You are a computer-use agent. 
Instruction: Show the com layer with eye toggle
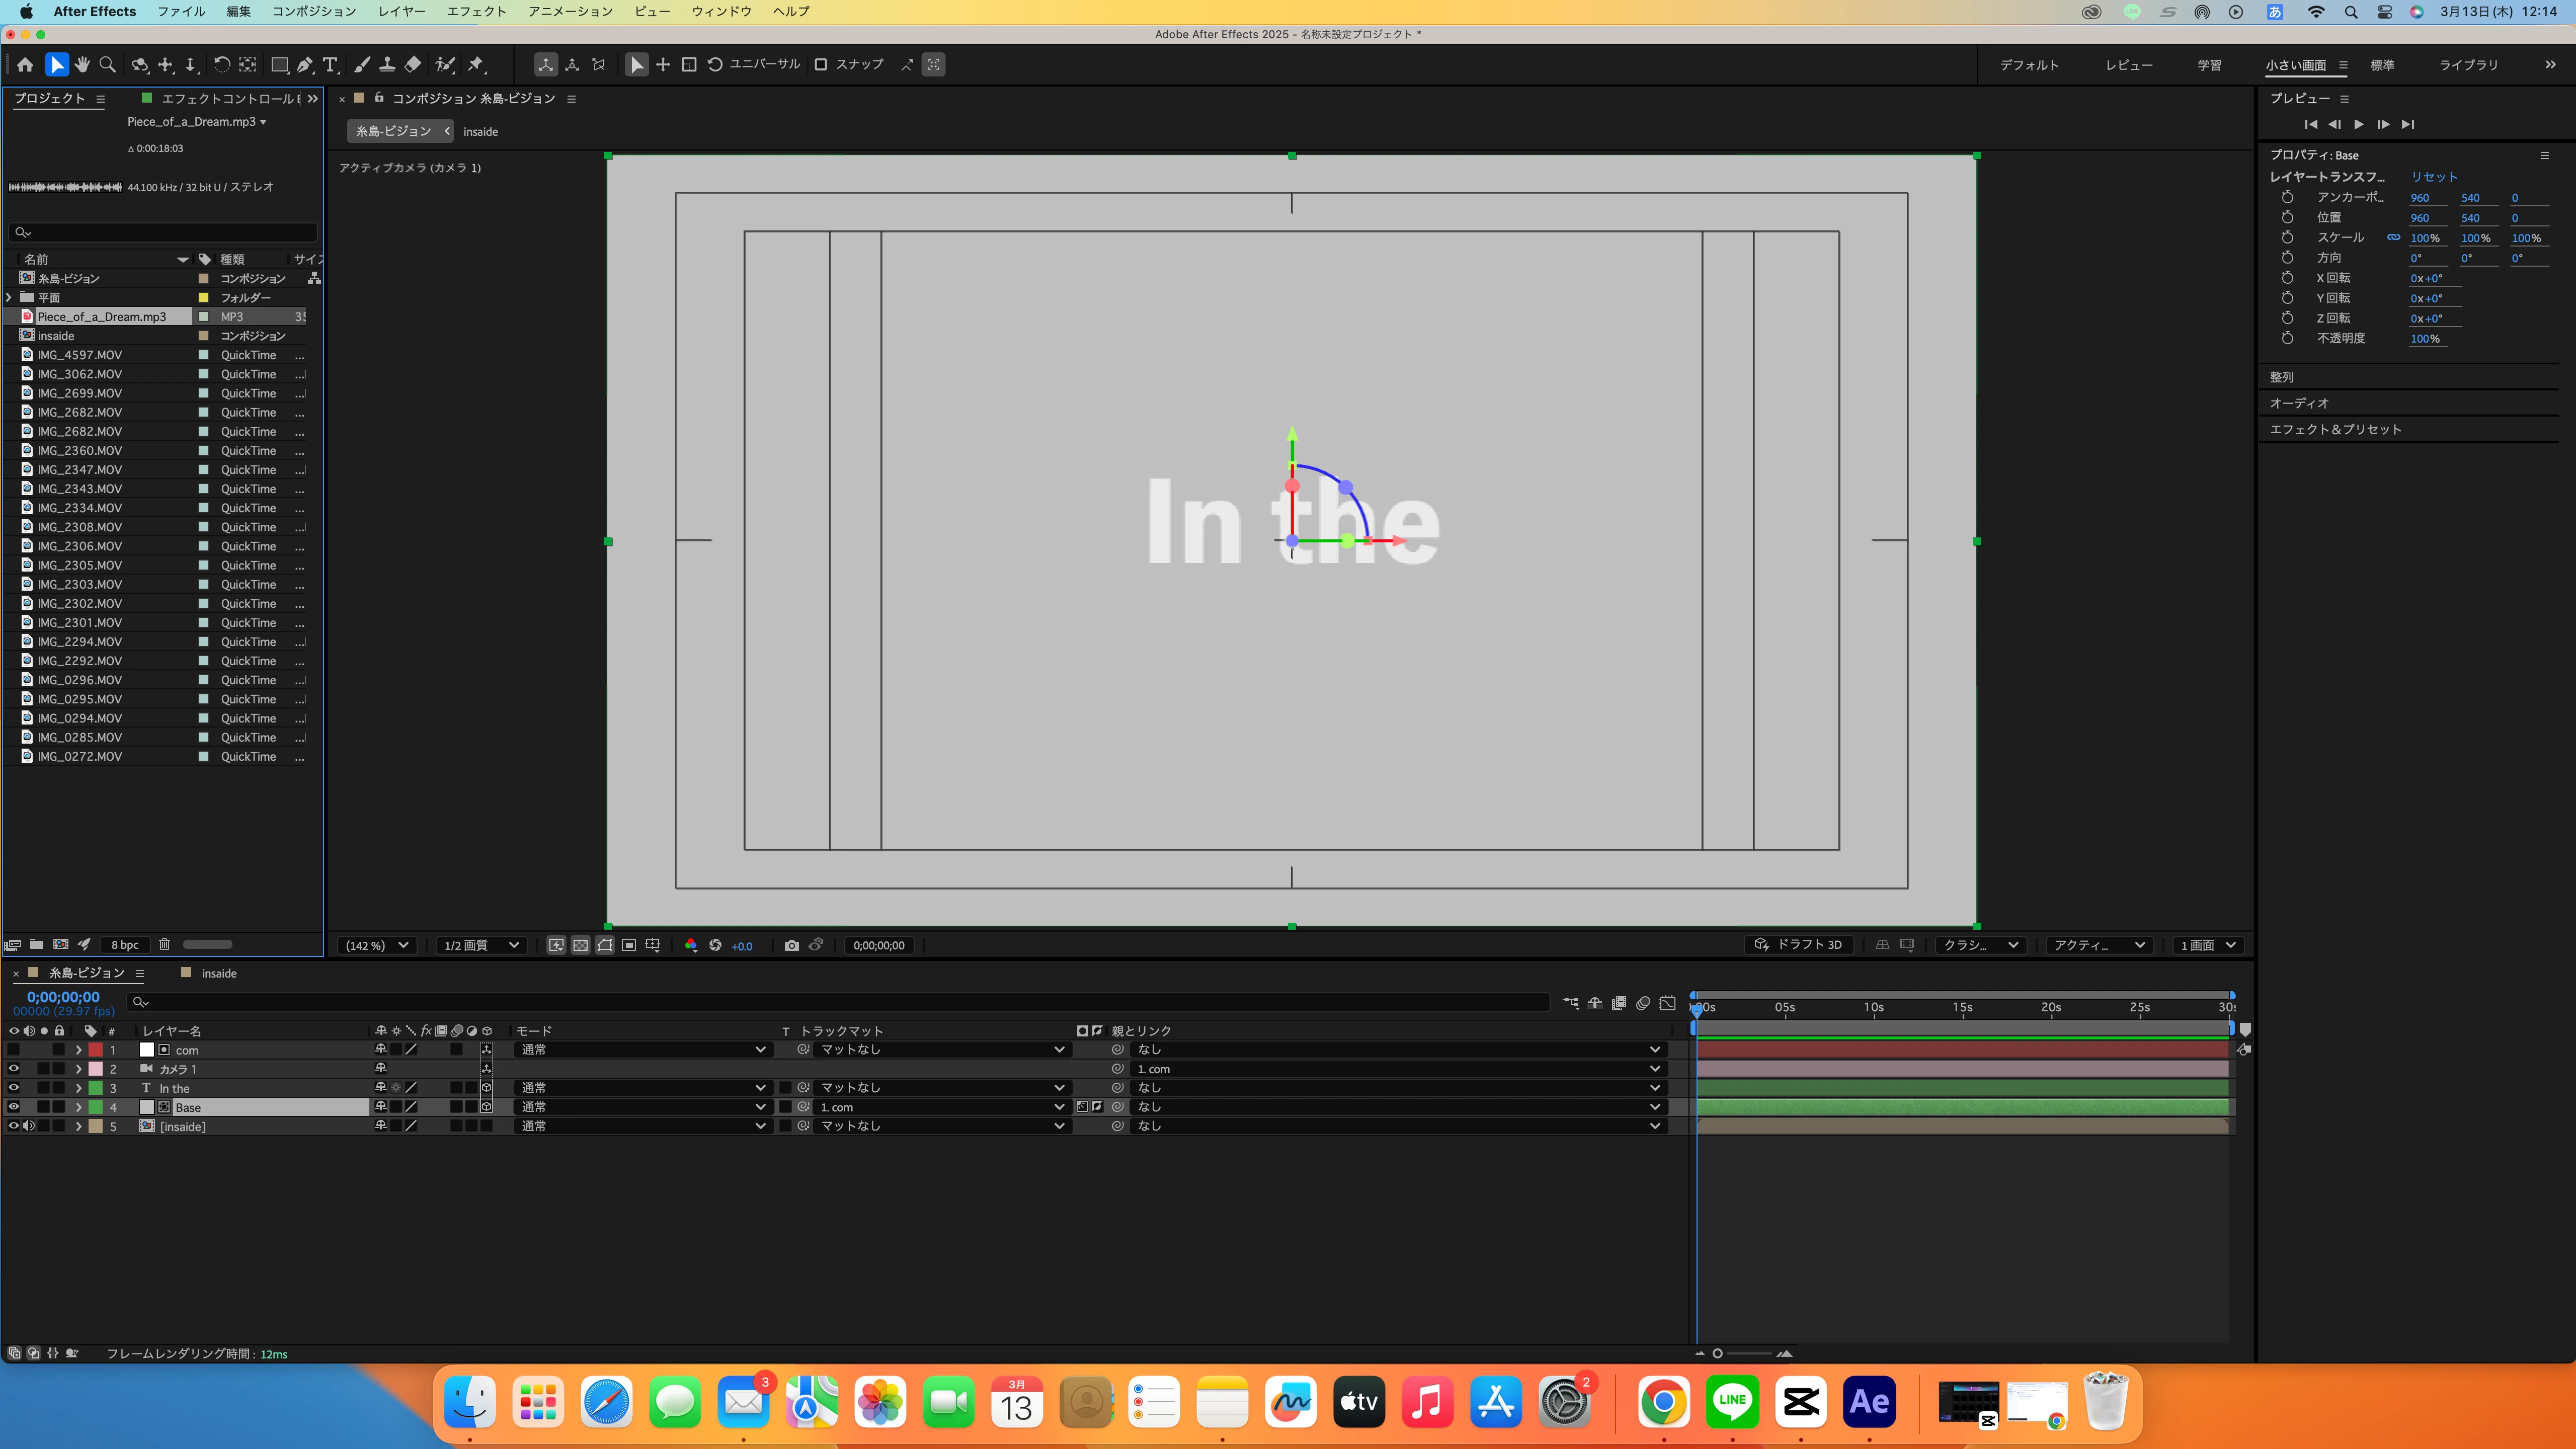[14, 1050]
